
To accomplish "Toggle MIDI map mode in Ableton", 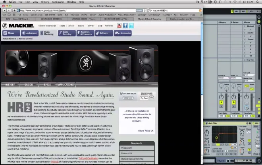I will (243, 11).
